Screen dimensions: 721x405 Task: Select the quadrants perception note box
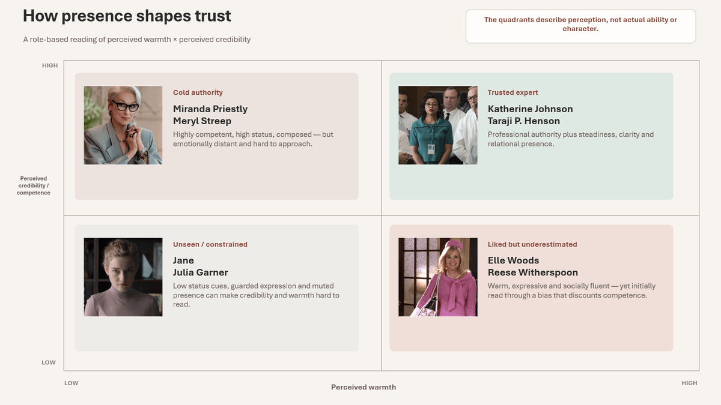[x=580, y=26]
